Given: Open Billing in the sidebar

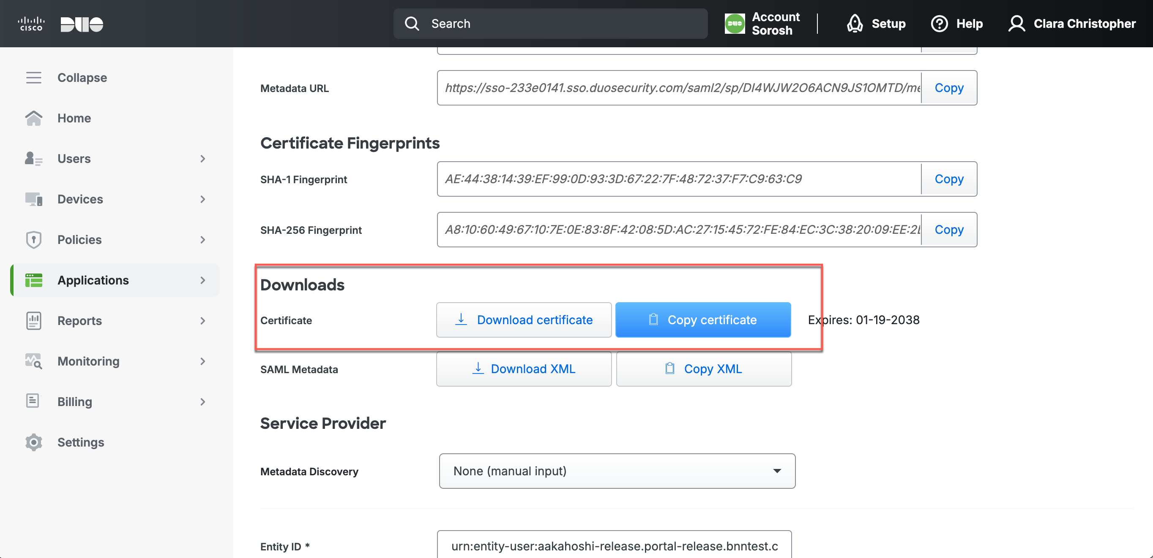Looking at the screenshot, I should click(75, 402).
